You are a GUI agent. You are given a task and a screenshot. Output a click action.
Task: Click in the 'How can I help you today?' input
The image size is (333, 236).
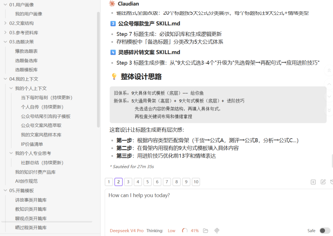tap(219, 208)
